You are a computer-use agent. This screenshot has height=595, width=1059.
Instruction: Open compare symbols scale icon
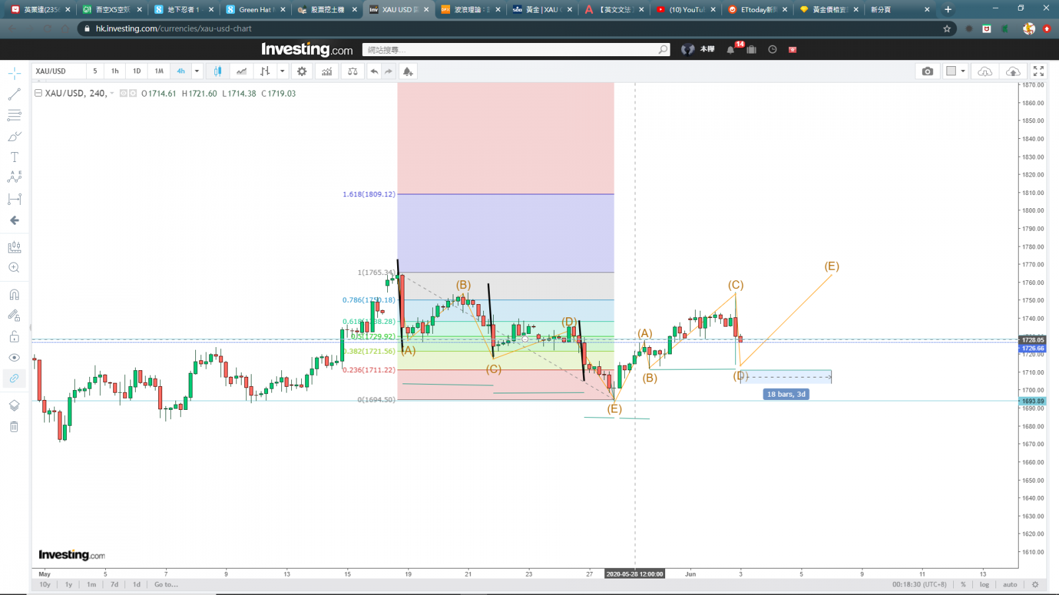353,71
